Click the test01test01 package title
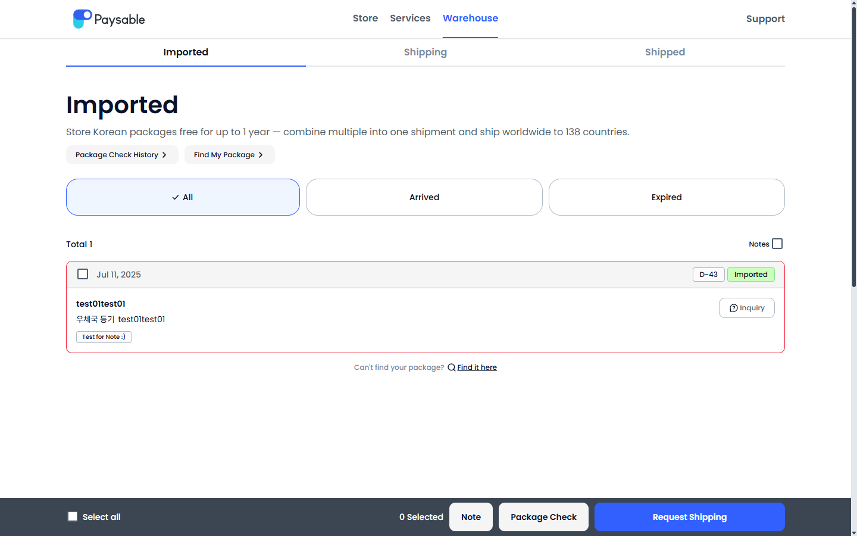 101,304
